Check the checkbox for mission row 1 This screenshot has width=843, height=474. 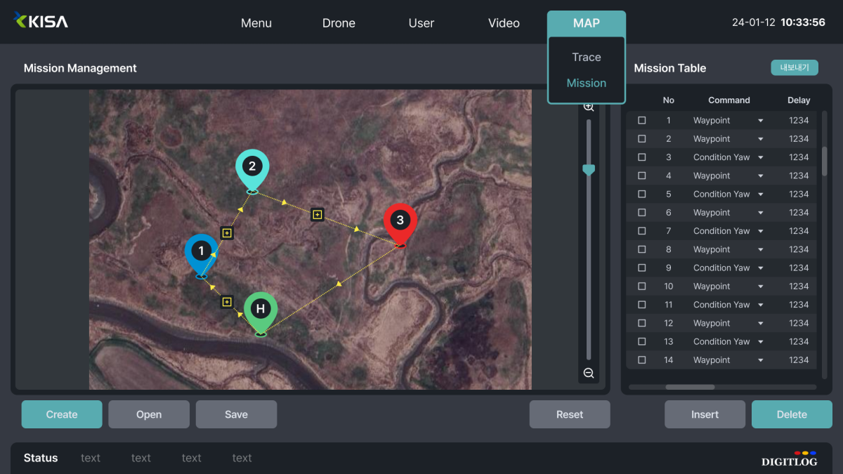pos(641,121)
